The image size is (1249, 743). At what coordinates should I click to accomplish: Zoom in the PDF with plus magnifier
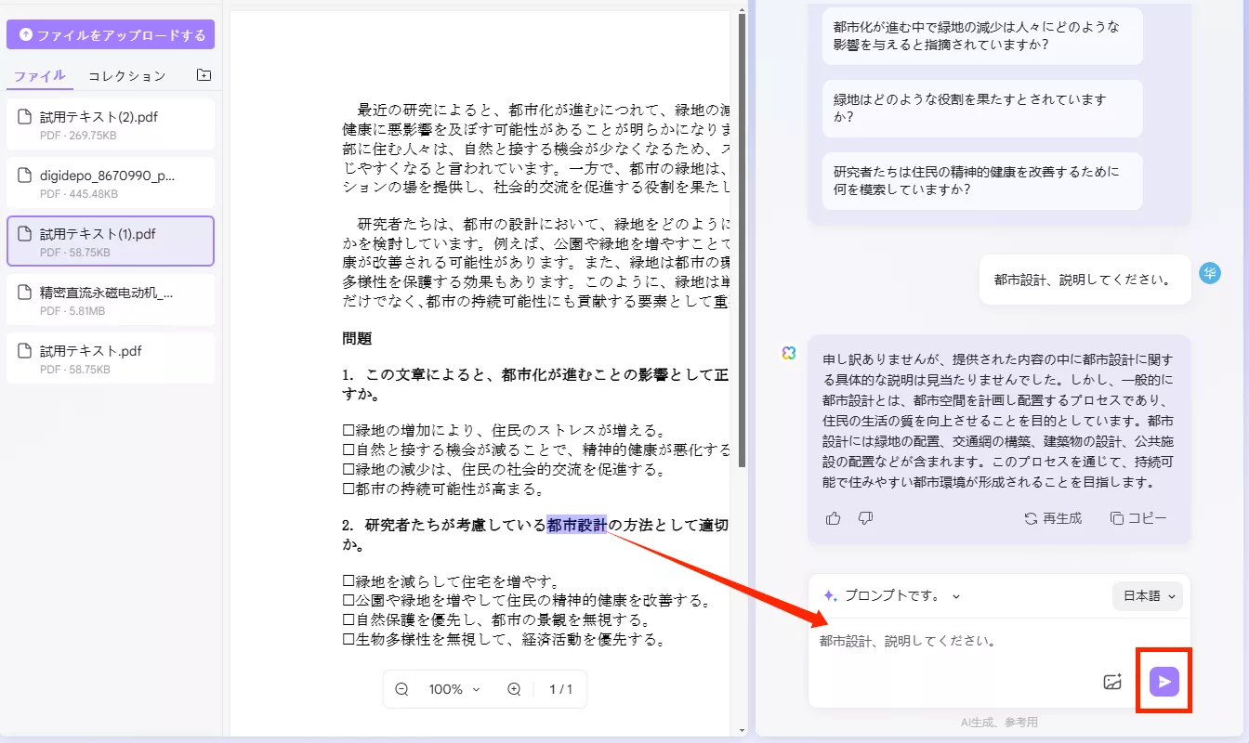(x=514, y=689)
